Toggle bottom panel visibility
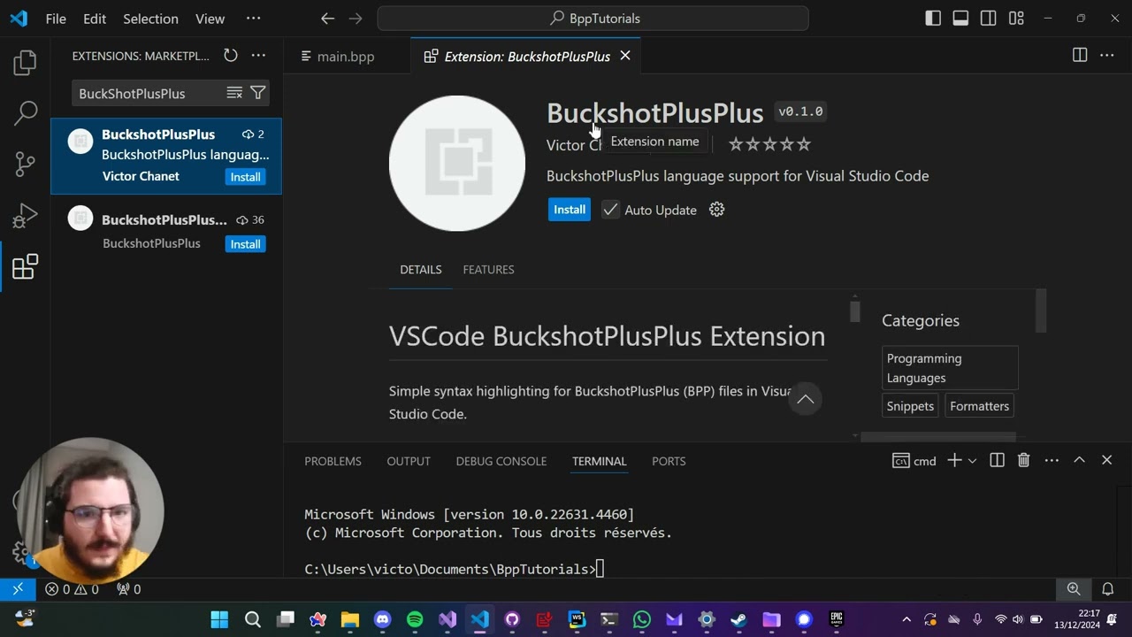Viewport: 1132px width, 637px height. [x=960, y=19]
